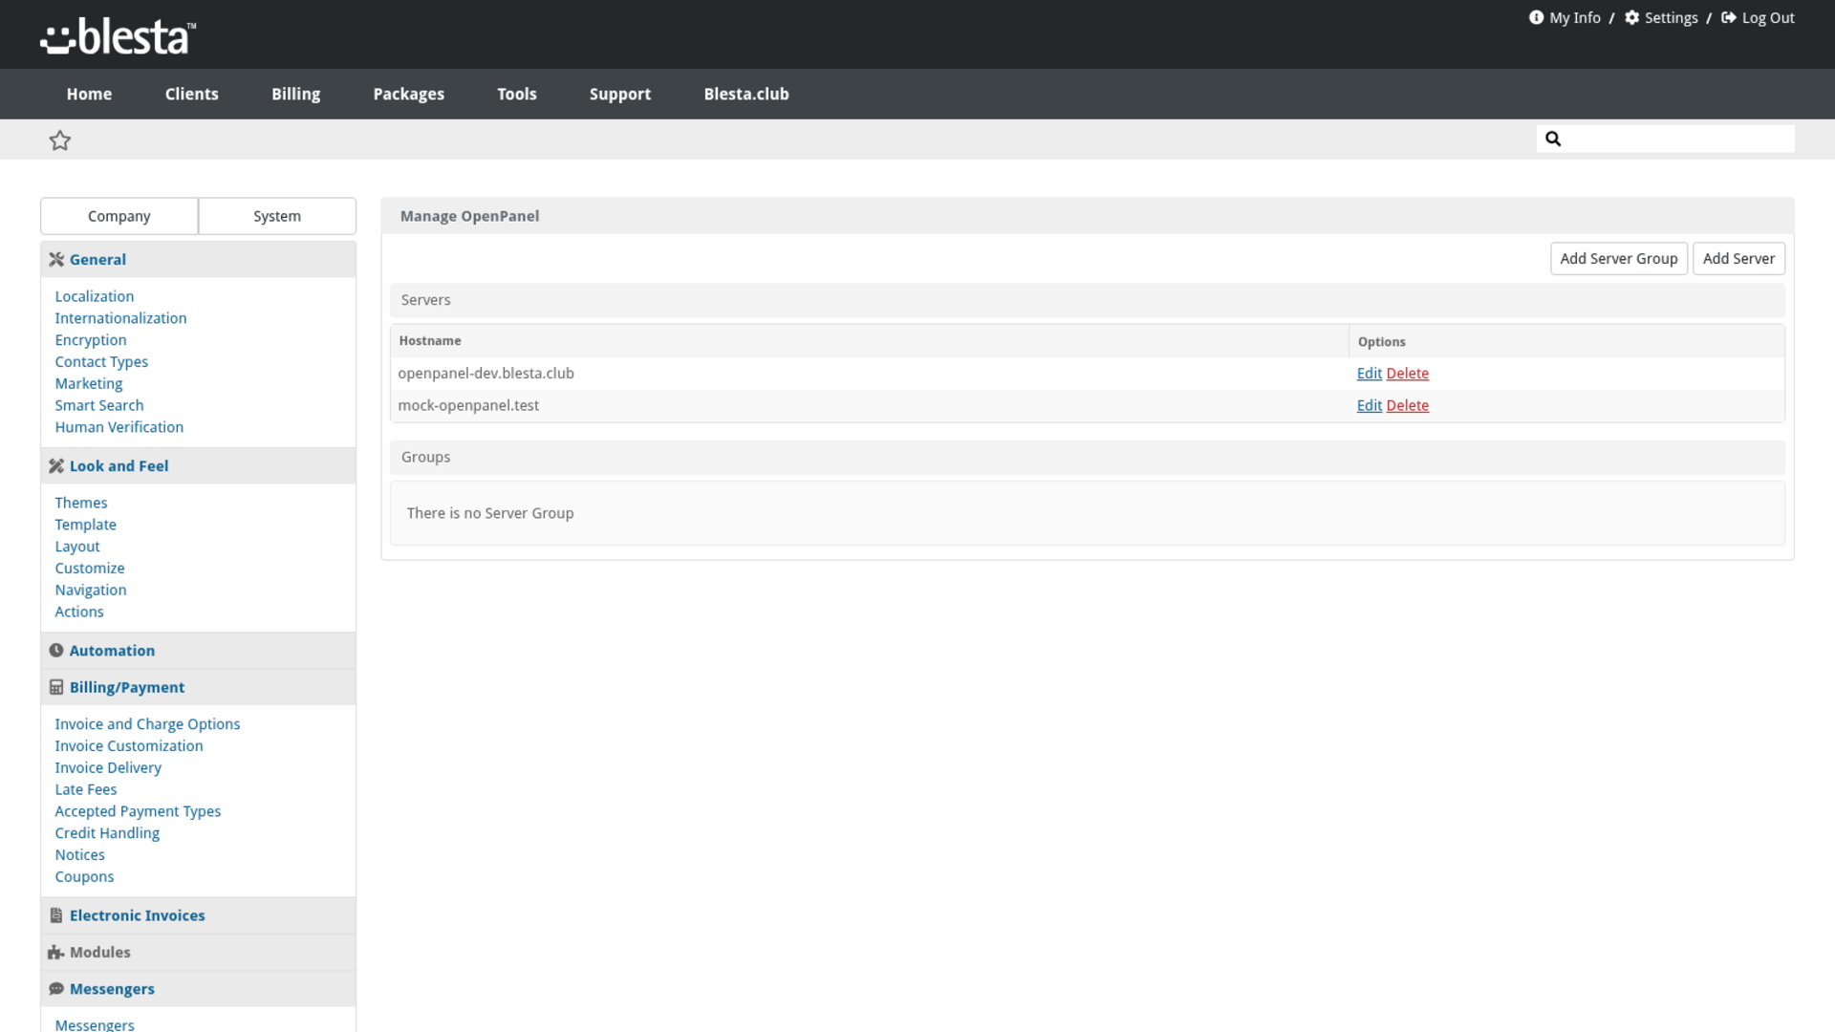Click the Messengers chat bubble icon

point(56,988)
